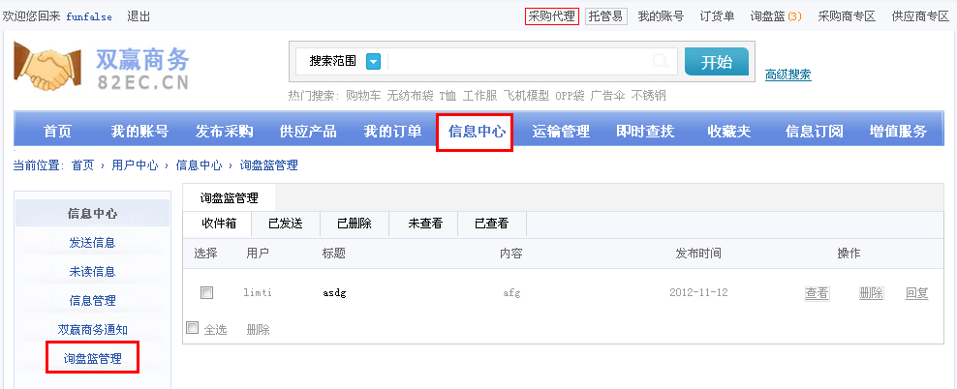Image resolution: width=957 pixels, height=389 pixels.
Task: Open 询盘篮 (3) in the top bar
Action: point(776,16)
